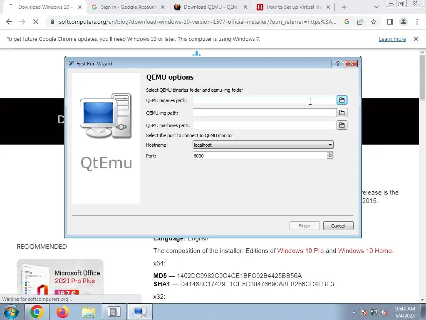Click the Finish button in the wizard
Screen dimensions: 426x320
point(305,225)
